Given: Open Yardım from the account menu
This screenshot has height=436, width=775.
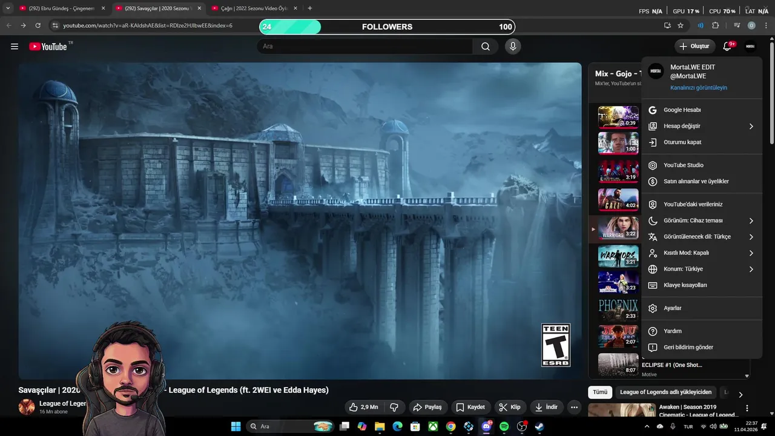Looking at the screenshot, I should point(702,331).
